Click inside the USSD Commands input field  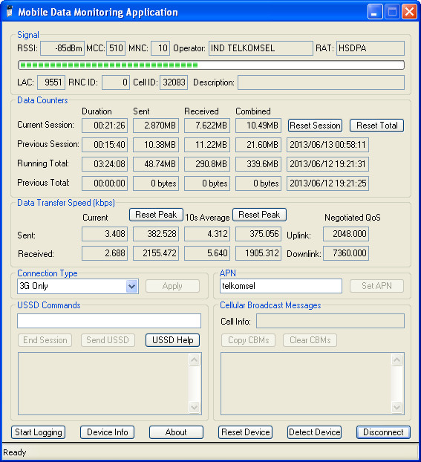109,321
